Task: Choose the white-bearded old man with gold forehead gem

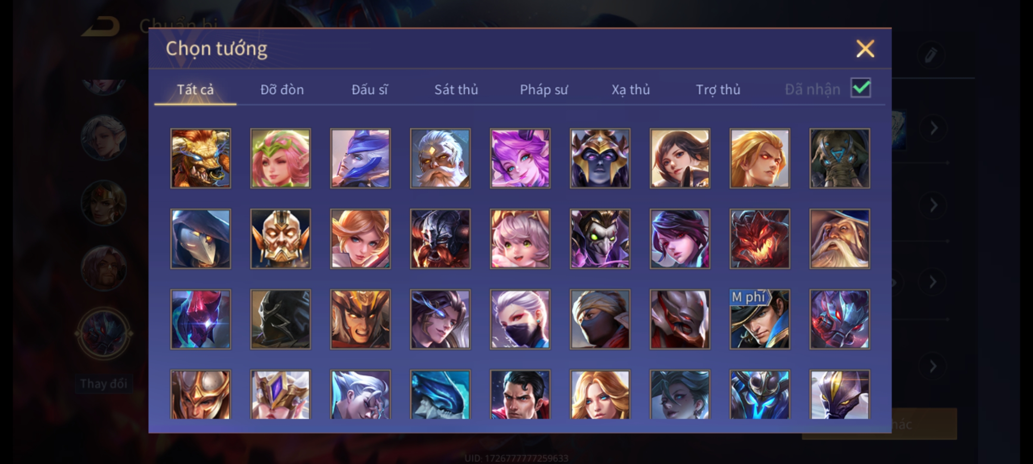Action: click(x=440, y=158)
